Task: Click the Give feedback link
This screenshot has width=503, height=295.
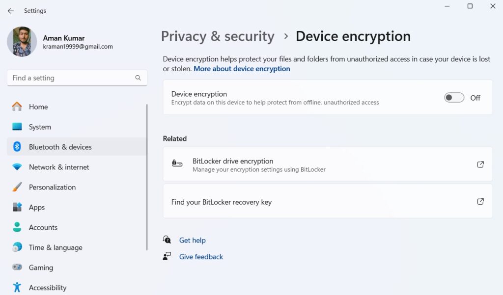Action: tap(201, 257)
